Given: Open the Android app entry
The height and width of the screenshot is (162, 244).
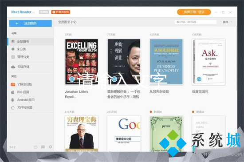Looking at the screenshot, I should pos(31,100).
